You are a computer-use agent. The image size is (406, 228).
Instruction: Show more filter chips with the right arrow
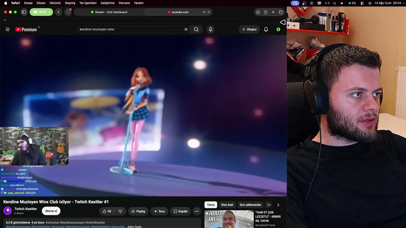point(278,205)
